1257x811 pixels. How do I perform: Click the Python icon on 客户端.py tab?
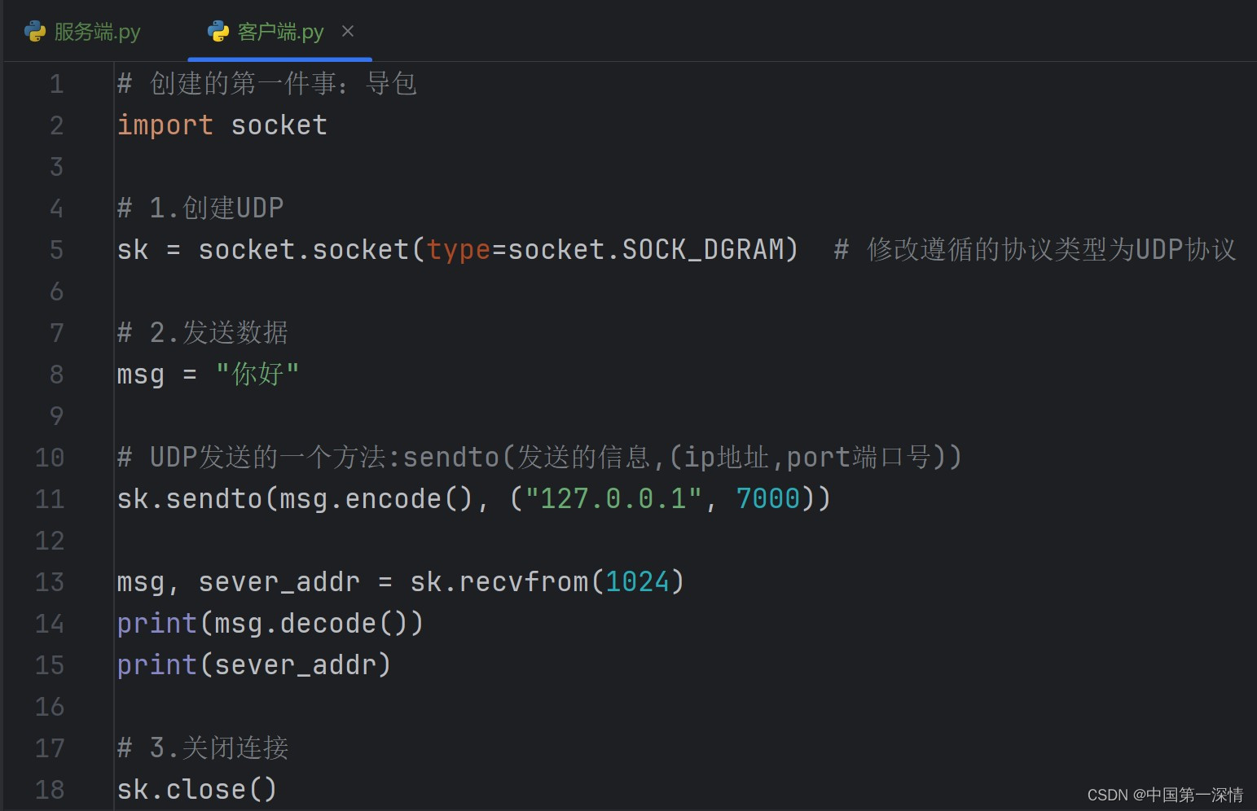pos(217,31)
